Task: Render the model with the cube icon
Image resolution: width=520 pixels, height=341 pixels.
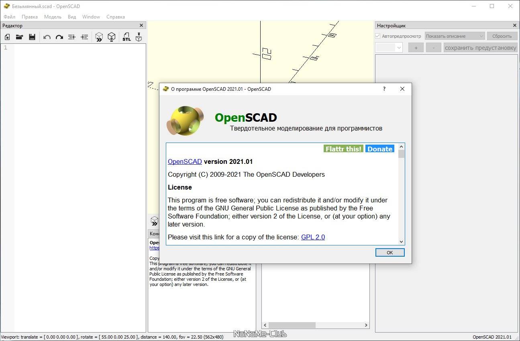Action: [x=112, y=37]
